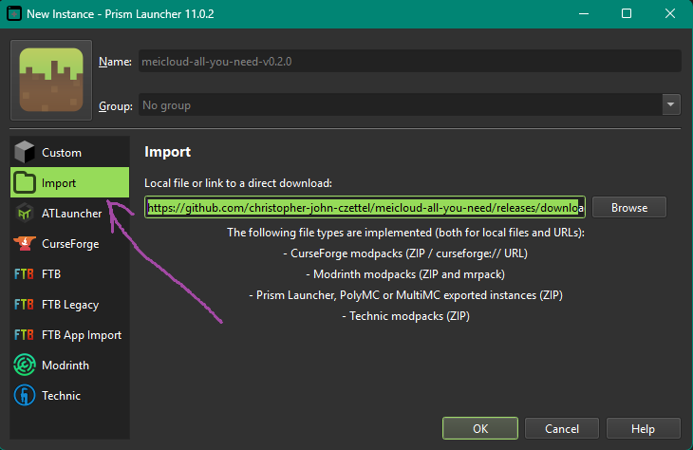Click the grass block instance icon
Viewport: 693px width, 450px height.
[51, 80]
